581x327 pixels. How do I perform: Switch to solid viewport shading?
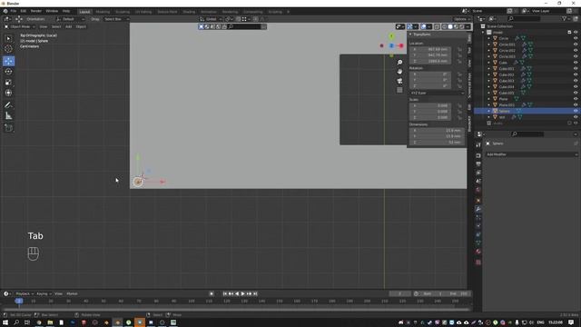point(450,26)
